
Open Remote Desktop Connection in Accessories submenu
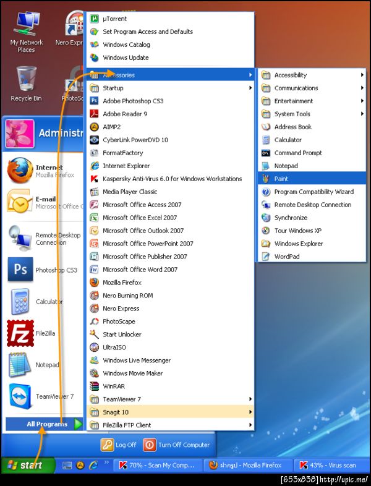coord(312,205)
